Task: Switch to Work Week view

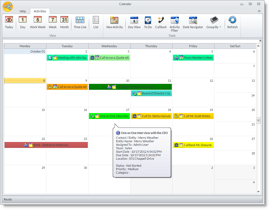Action: pos(38,23)
